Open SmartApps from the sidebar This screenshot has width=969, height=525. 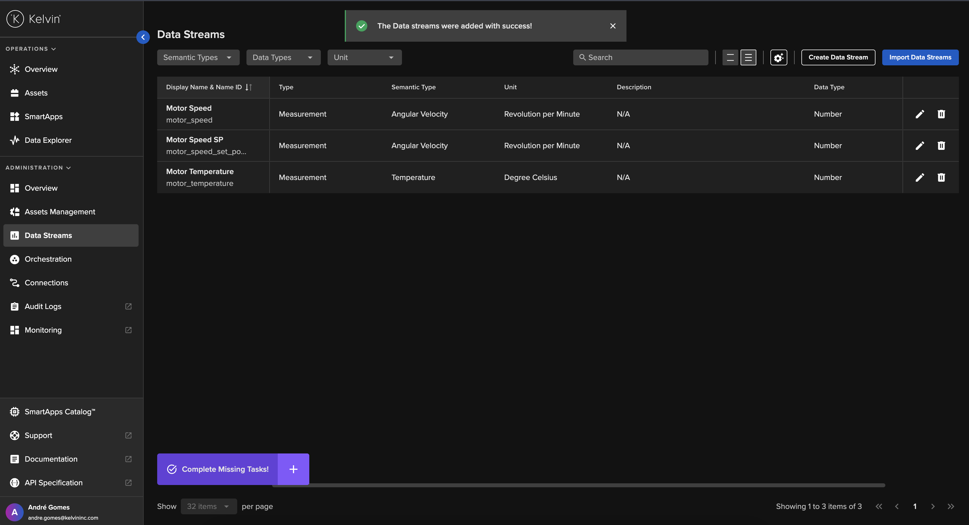point(43,116)
